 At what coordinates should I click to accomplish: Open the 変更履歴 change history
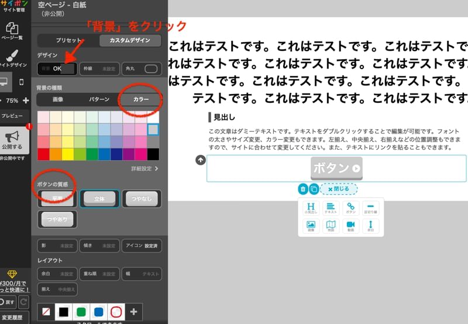point(13,318)
